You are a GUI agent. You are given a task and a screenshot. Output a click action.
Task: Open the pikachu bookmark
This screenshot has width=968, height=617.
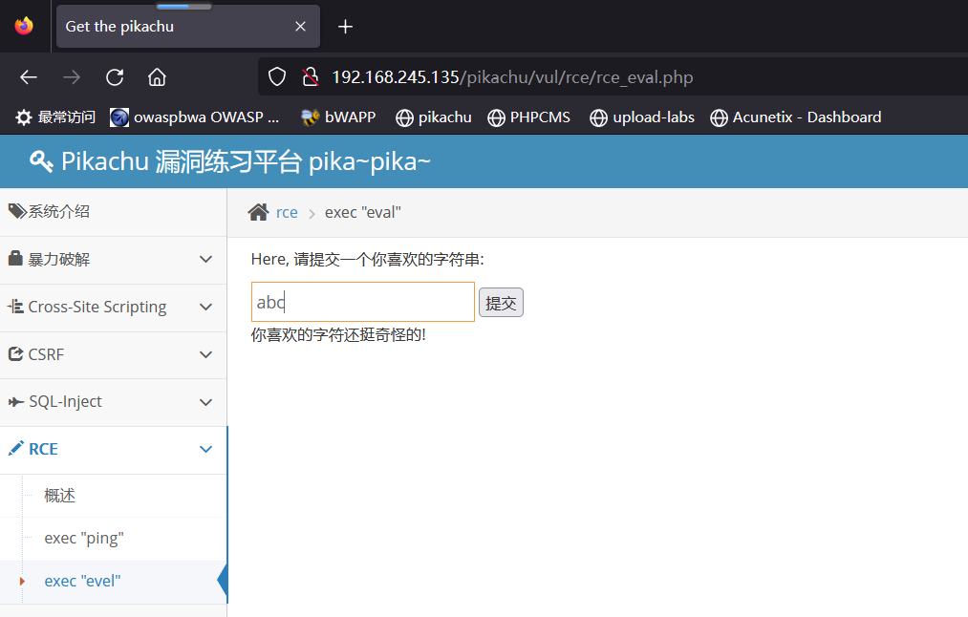coord(434,117)
